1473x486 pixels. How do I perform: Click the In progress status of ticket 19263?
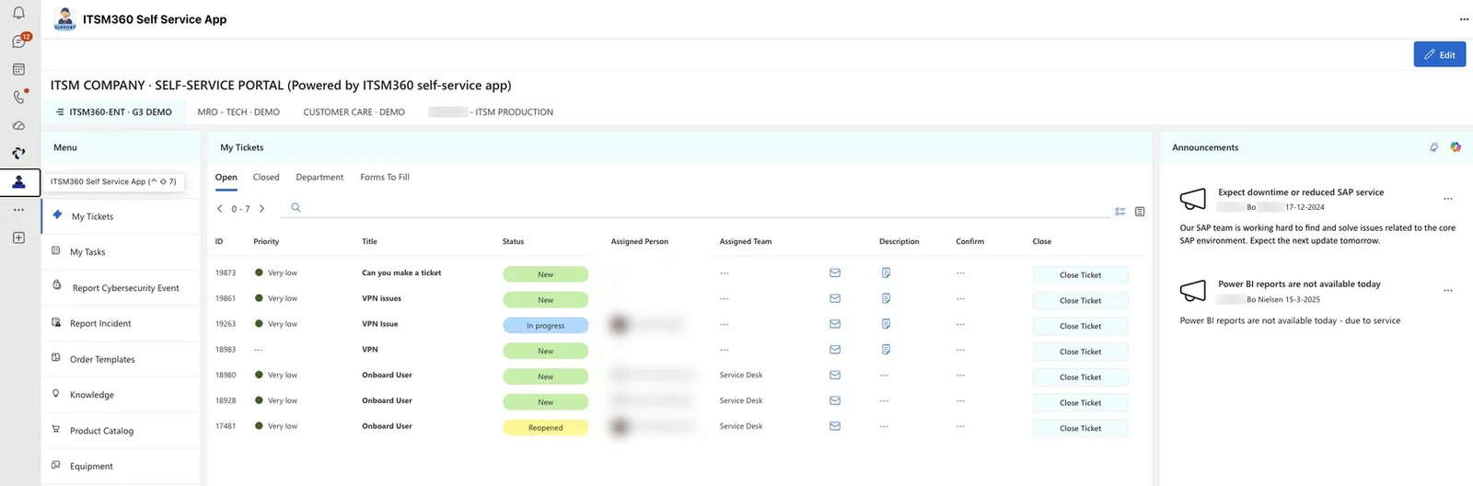point(545,326)
